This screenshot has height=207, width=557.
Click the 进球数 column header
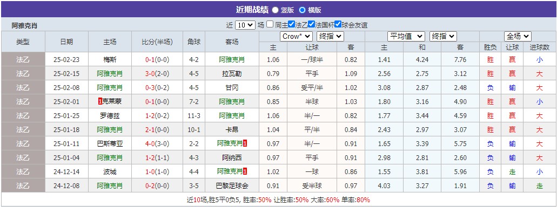540,47
